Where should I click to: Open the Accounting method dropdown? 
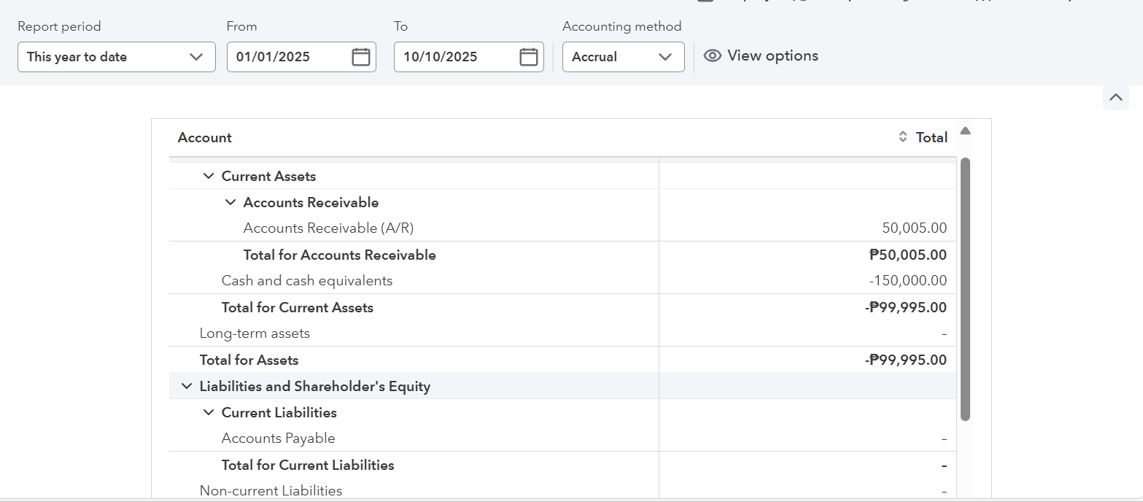(x=623, y=57)
